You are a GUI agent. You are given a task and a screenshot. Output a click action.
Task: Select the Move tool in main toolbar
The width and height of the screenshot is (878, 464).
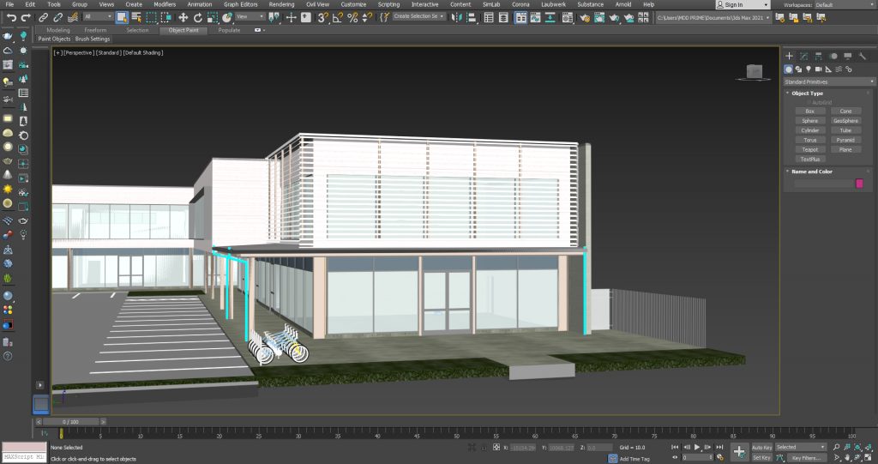(x=183, y=17)
